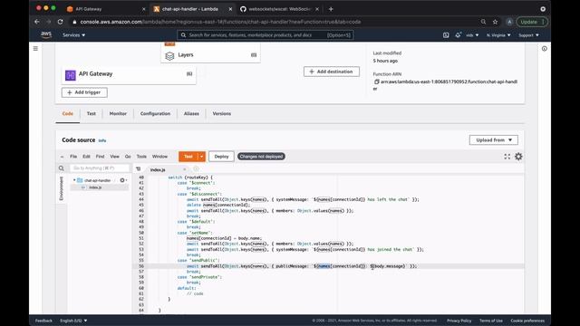
Task: Open the Terms of Use link
Action: (491, 321)
